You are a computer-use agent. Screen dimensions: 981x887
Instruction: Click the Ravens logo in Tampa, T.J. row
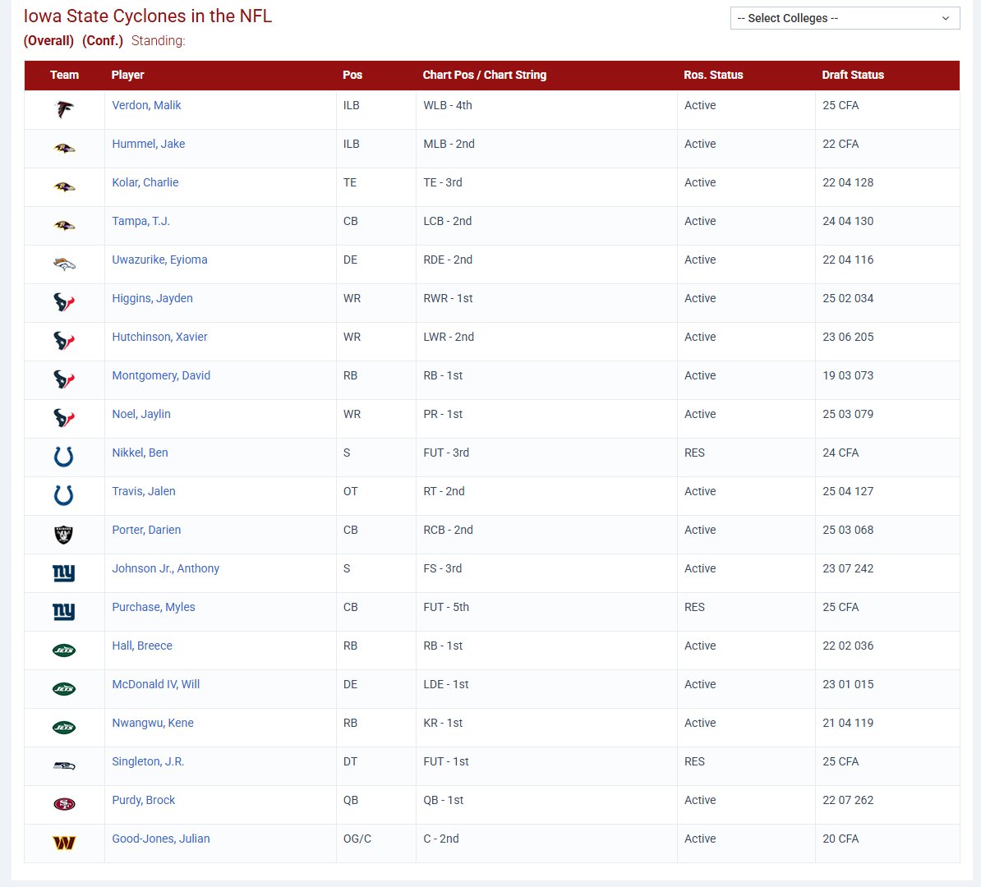64,226
